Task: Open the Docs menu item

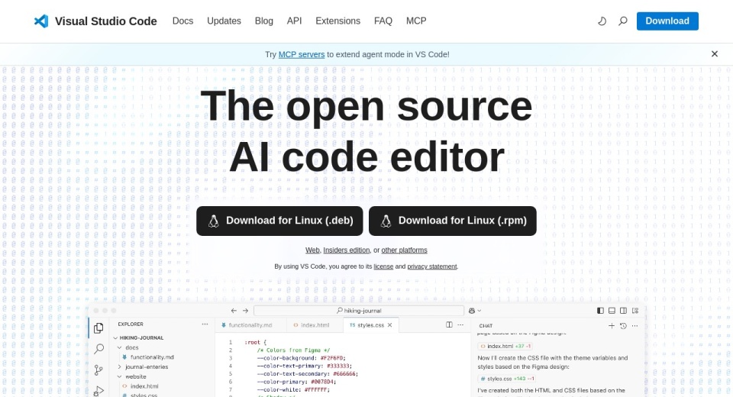Action: coord(182,21)
